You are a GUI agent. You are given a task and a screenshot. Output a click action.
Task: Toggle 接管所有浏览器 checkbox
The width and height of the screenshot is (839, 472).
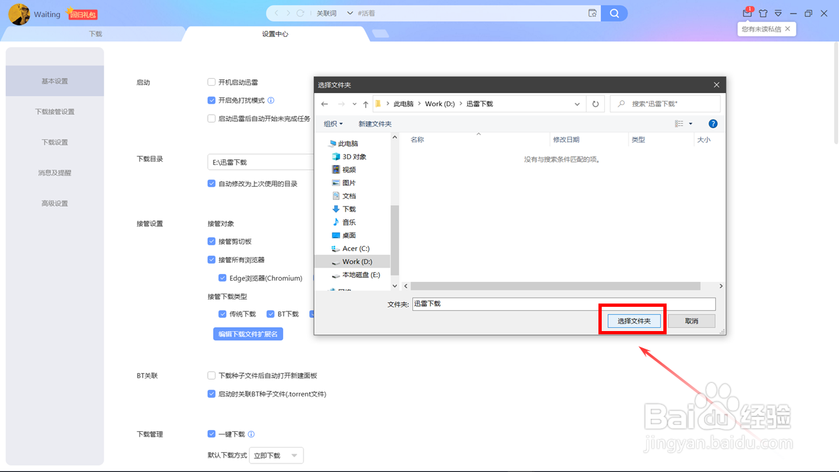tap(212, 260)
